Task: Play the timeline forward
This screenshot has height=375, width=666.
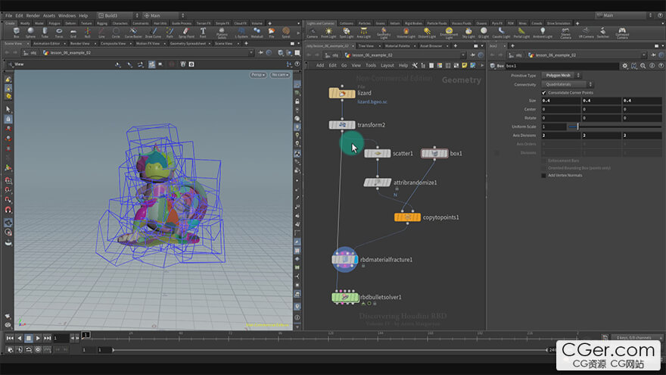Action: [38, 338]
